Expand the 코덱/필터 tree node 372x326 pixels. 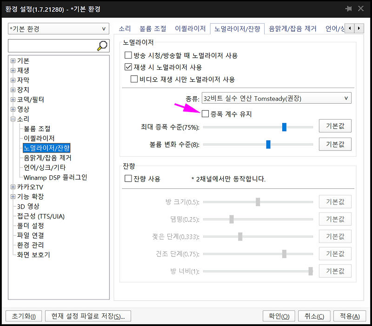13,100
